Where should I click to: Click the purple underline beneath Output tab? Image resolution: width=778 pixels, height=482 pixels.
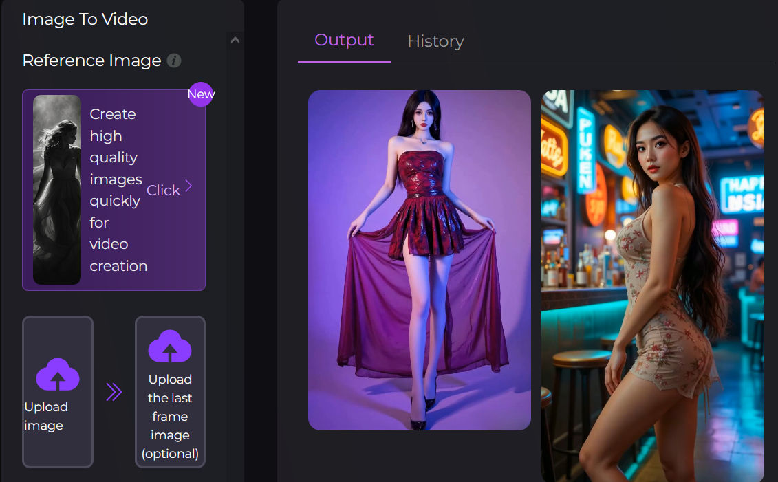(344, 61)
